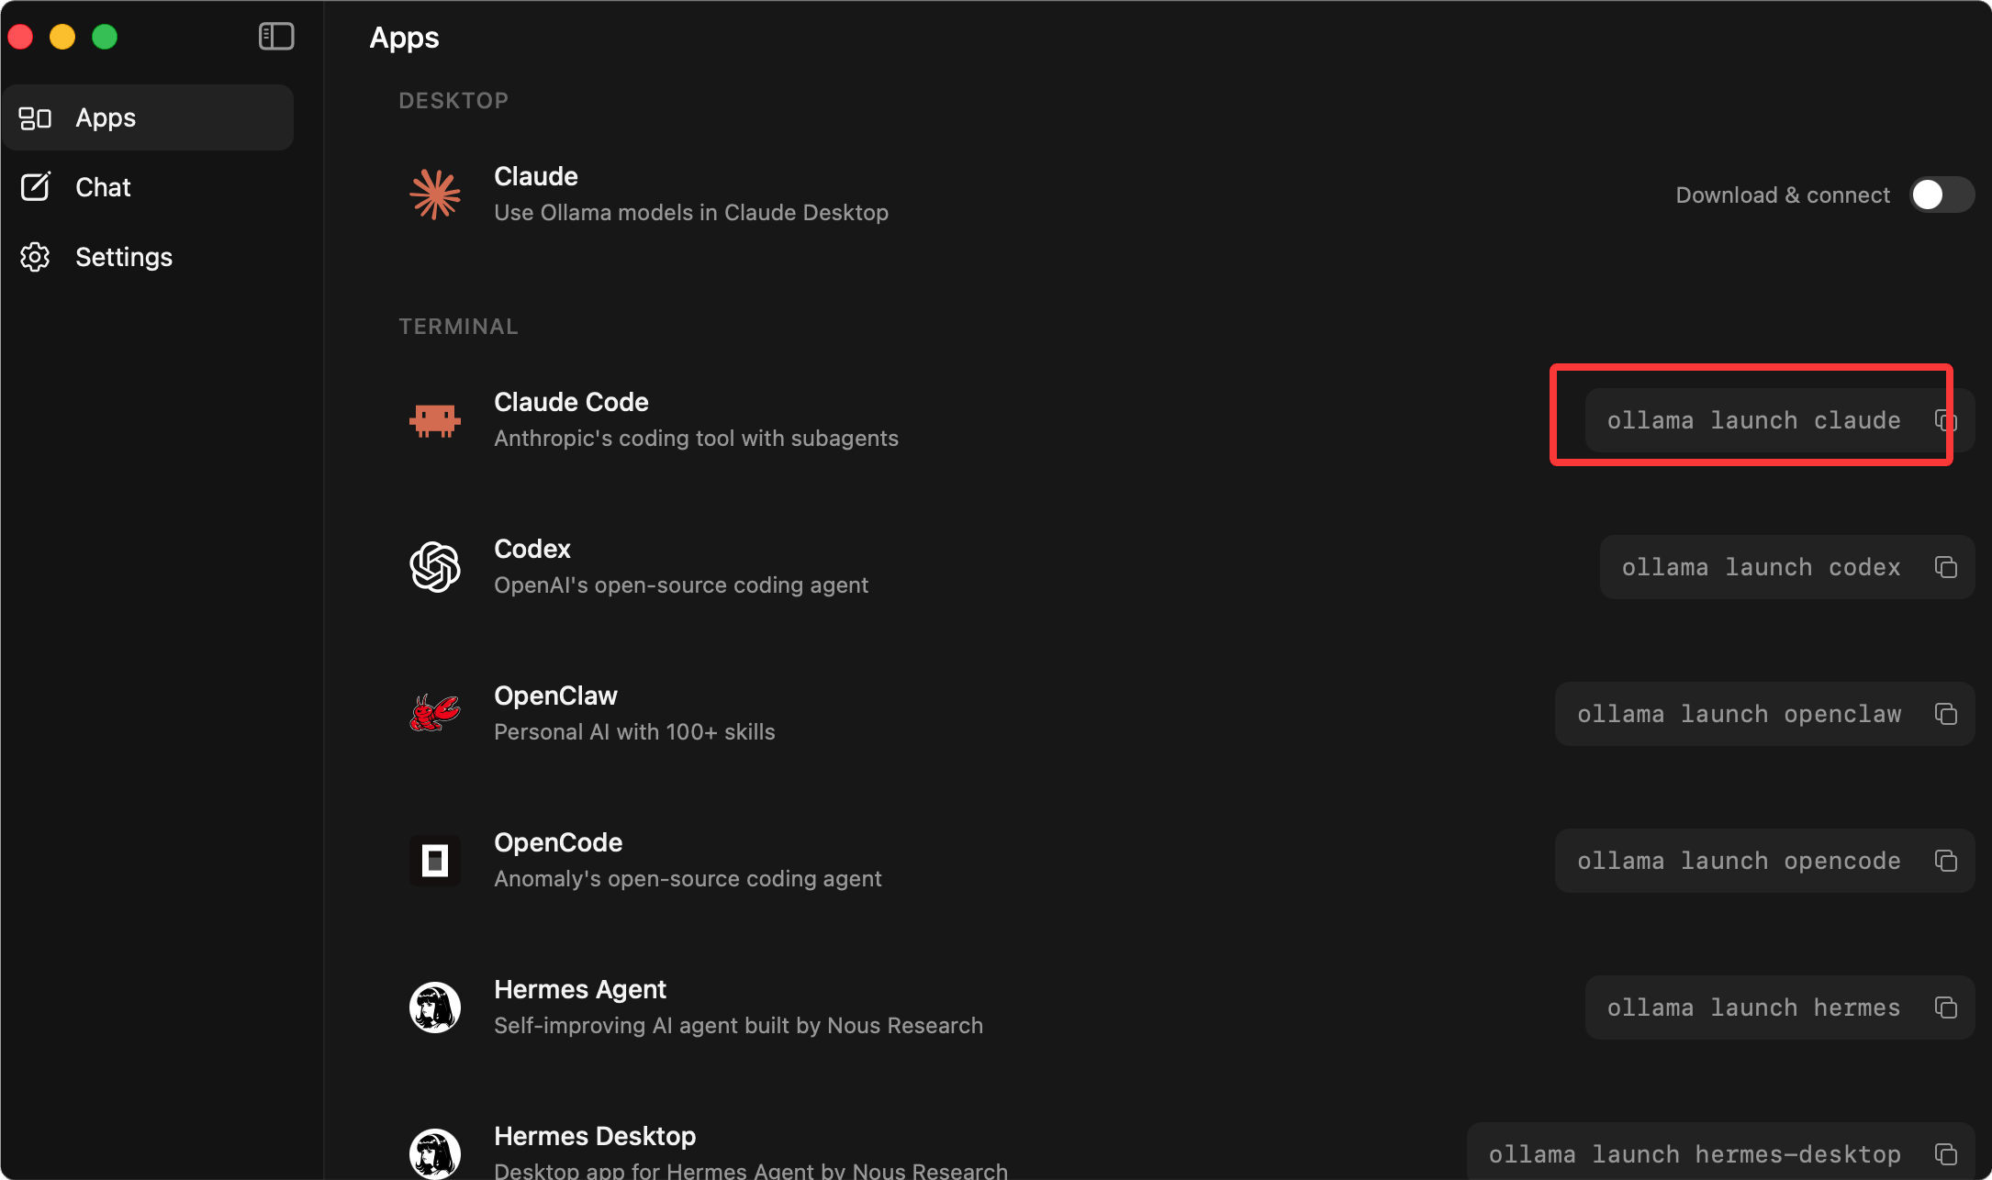The height and width of the screenshot is (1180, 1992).
Task: Select the OpenClaw title
Action: 555,696
